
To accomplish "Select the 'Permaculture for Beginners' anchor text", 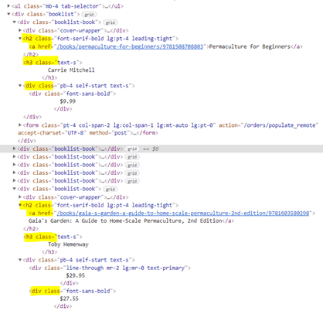I will (x=250, y=46).
